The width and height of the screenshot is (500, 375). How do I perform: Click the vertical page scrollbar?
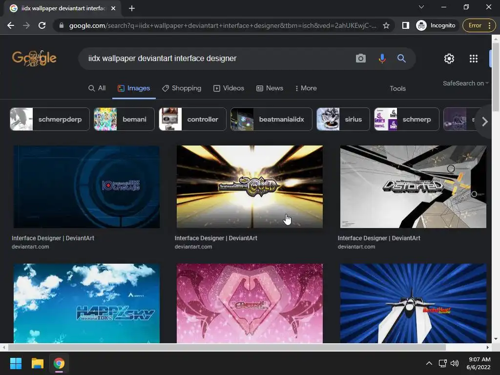[x=496, y=77]
